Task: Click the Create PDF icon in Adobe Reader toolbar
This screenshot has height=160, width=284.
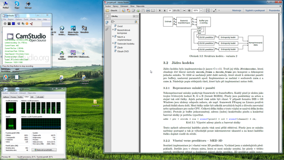Action: coord(129,11)
